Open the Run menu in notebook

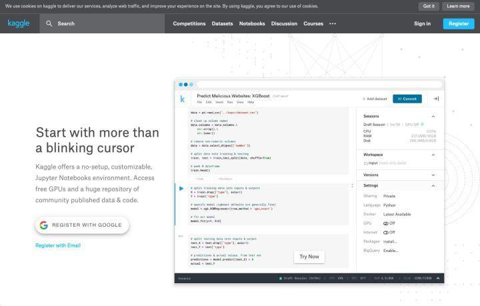point(230,102)
